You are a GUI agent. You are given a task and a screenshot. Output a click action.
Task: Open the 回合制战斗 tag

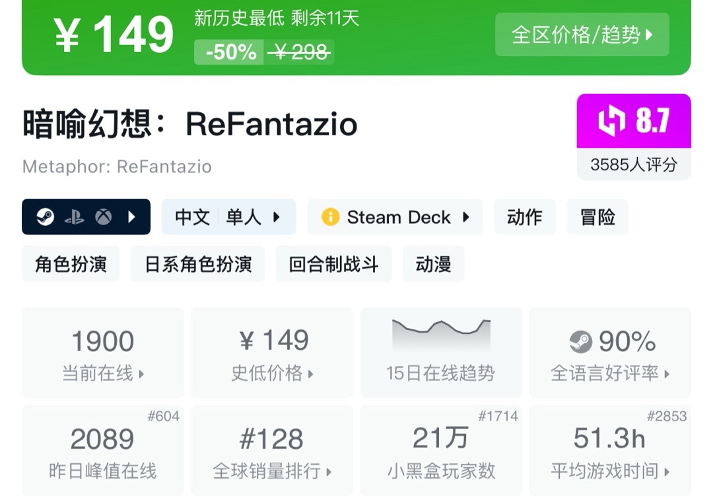coord(333,265)
